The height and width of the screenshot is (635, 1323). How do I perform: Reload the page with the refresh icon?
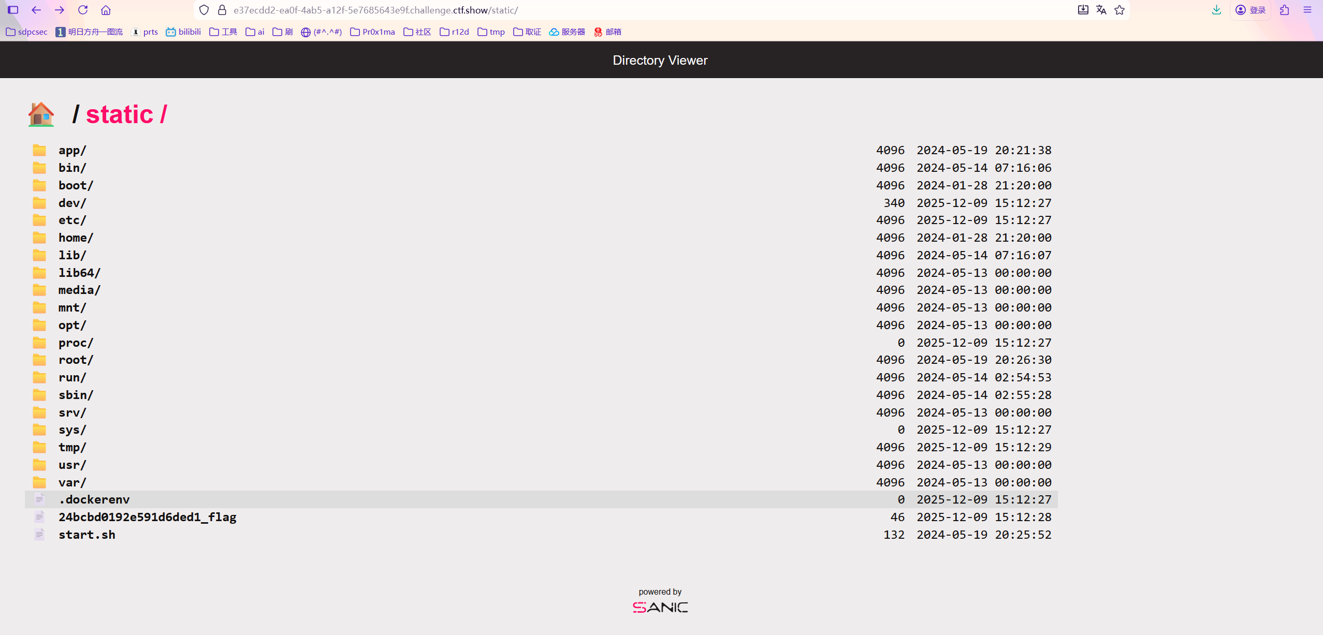83,10
